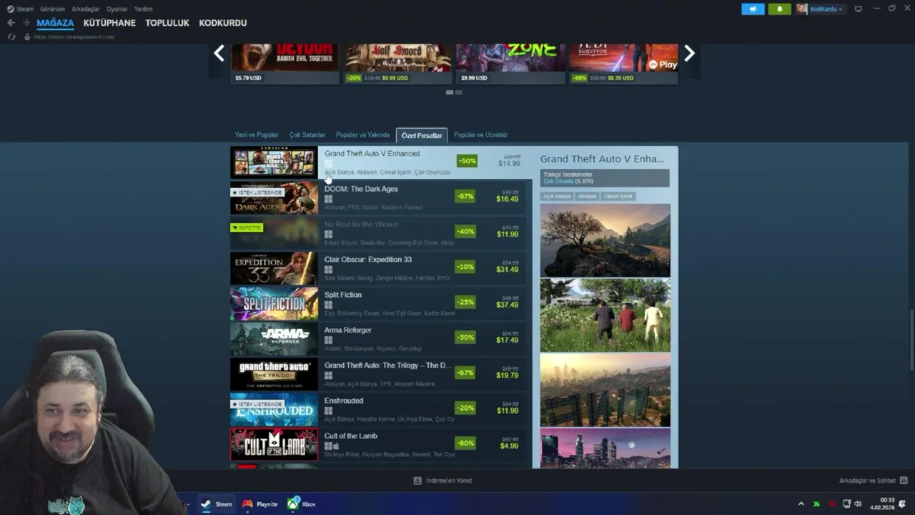Screen dimensions: 915x515
Task: Click the Xbox taskbar icon
Action: (301, 504)
